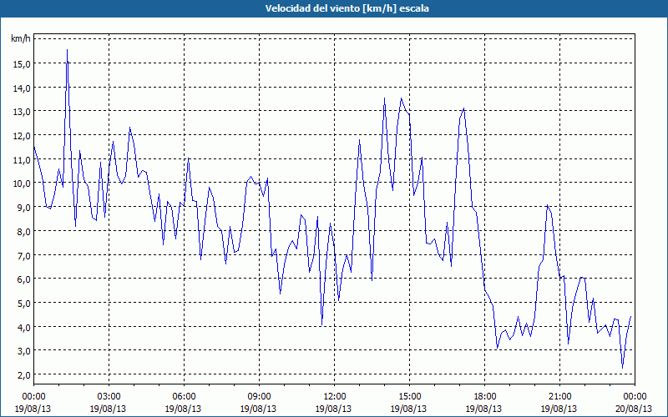Click the lowest data point near 2 km/h
Screen dimensions: 668x417
[622, 368]
